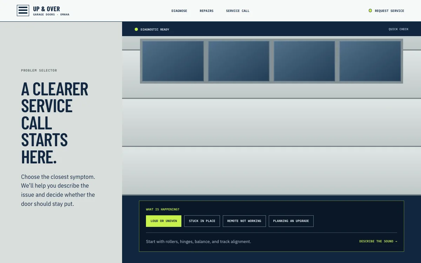Select the Stuck in Place symptom
421x263 pixels.
tap(202, 221)
